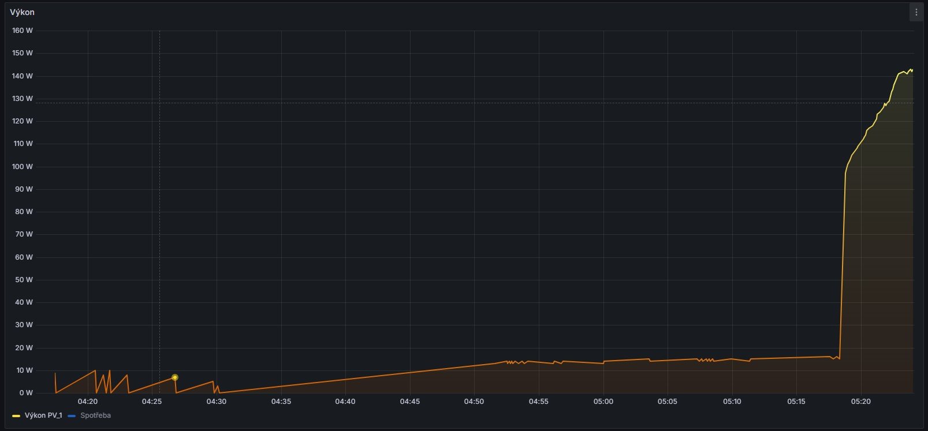928x431 pixels.
Task: Click the highlighted yellow data point marker
Action: coord(175,377)
